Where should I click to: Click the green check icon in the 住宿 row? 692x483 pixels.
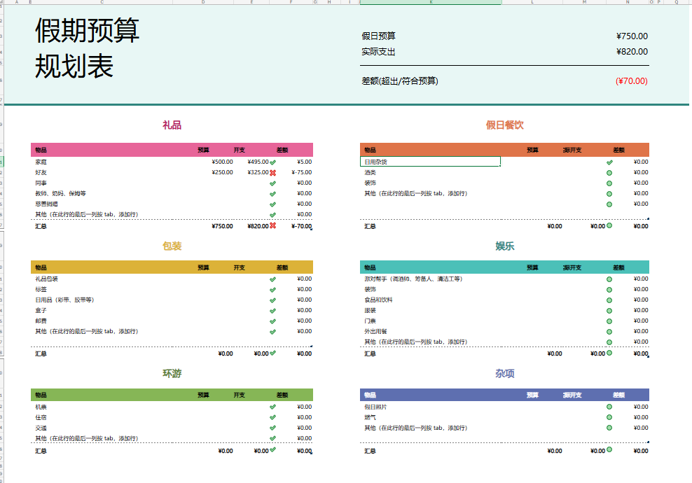click(272, 417)
